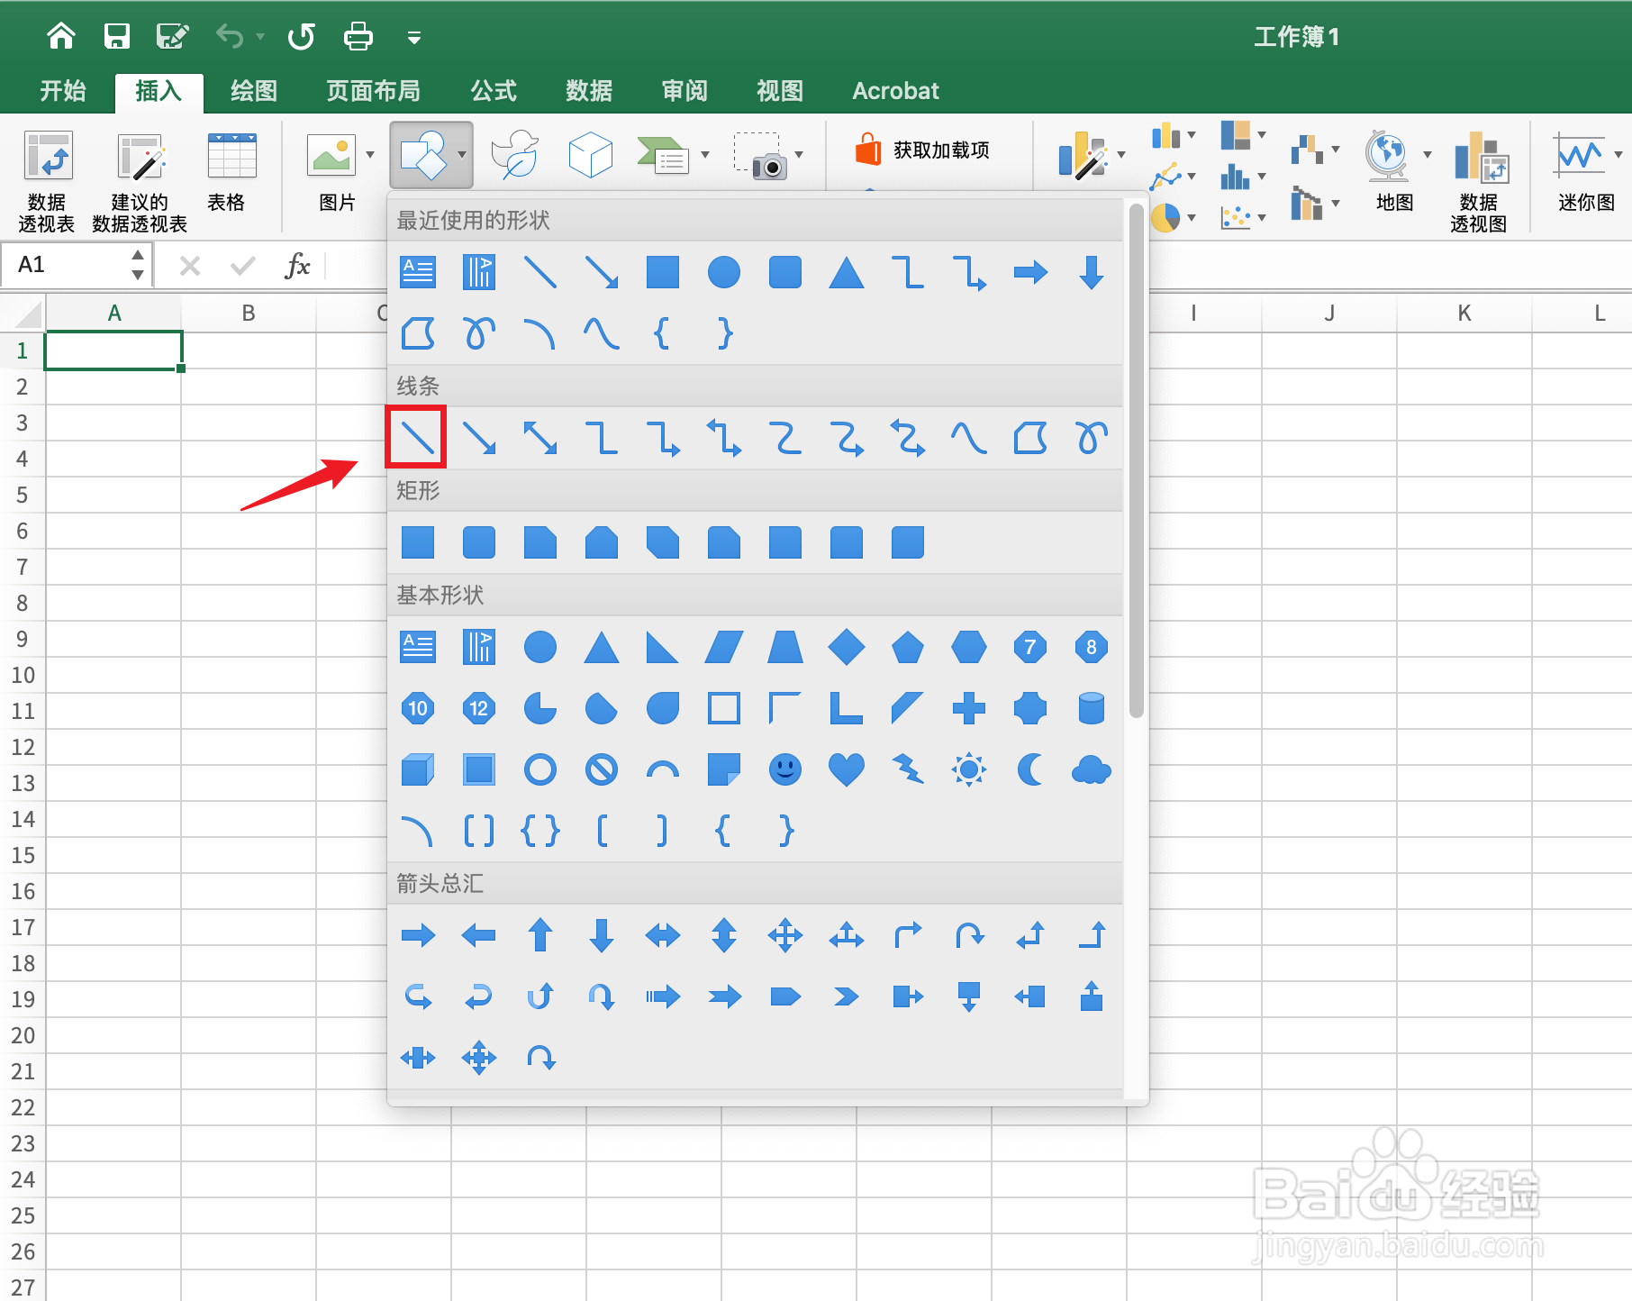Click the Redo icon

pos(301,37)
